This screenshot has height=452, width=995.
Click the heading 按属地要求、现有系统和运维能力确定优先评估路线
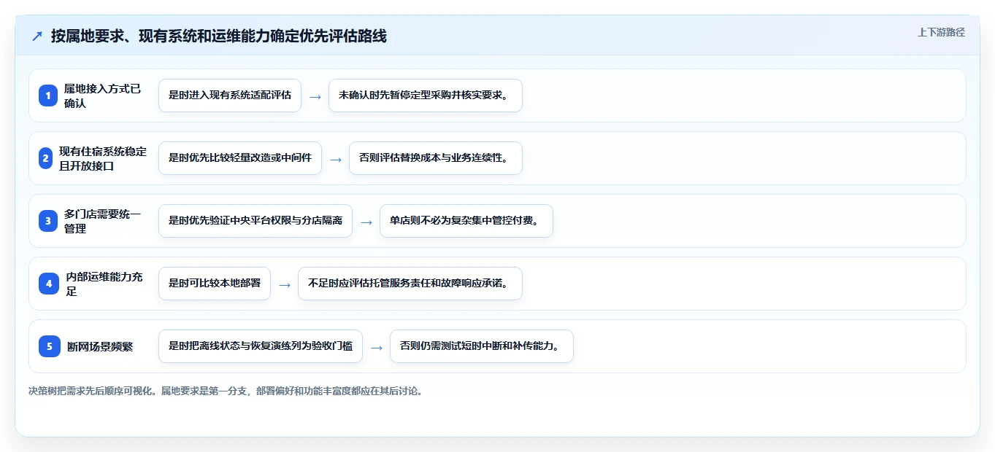pos(218,36)
